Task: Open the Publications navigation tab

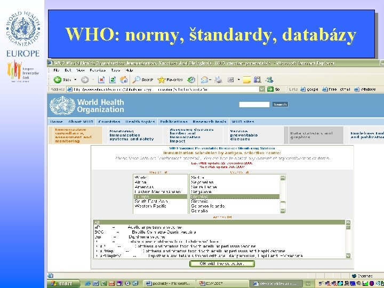Action: pos(174,122)
